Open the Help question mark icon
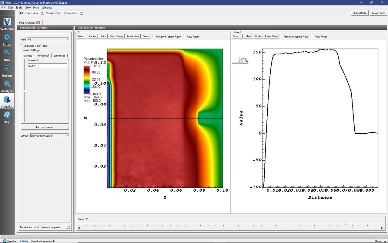Screen dimensions: 388x243 click(x=7, y=115)
